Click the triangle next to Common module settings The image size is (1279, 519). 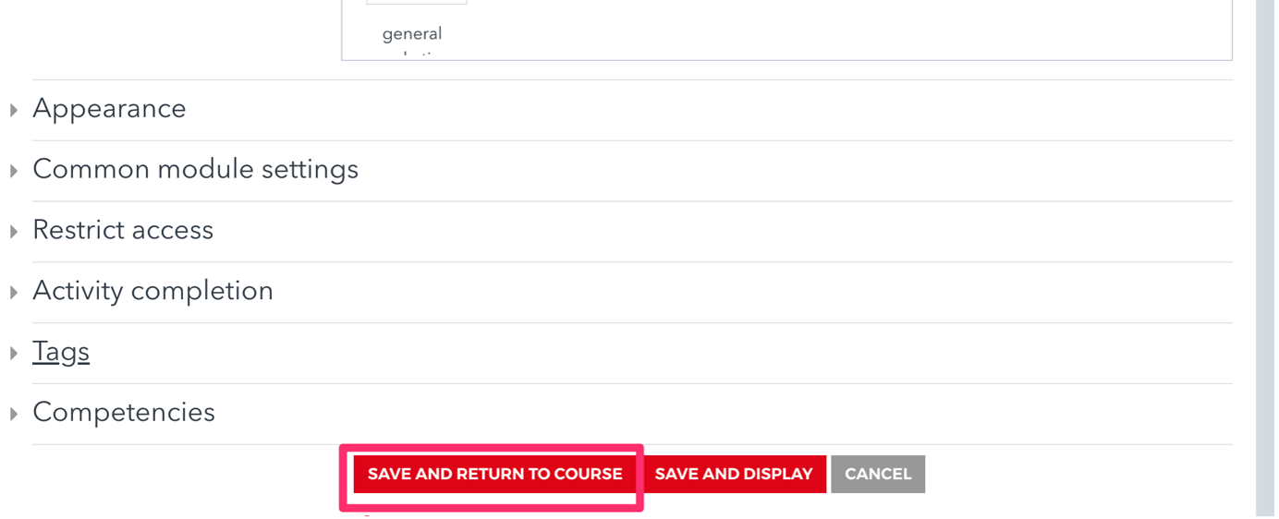pyautogui.click(x=14, y=171)
